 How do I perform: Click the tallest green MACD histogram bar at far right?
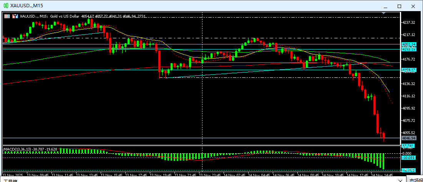pos(383,161)
